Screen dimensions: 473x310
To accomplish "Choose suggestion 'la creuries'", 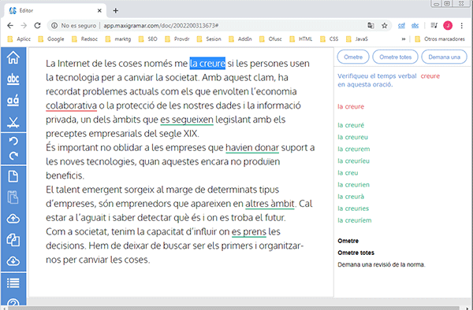I will [353, 209].
